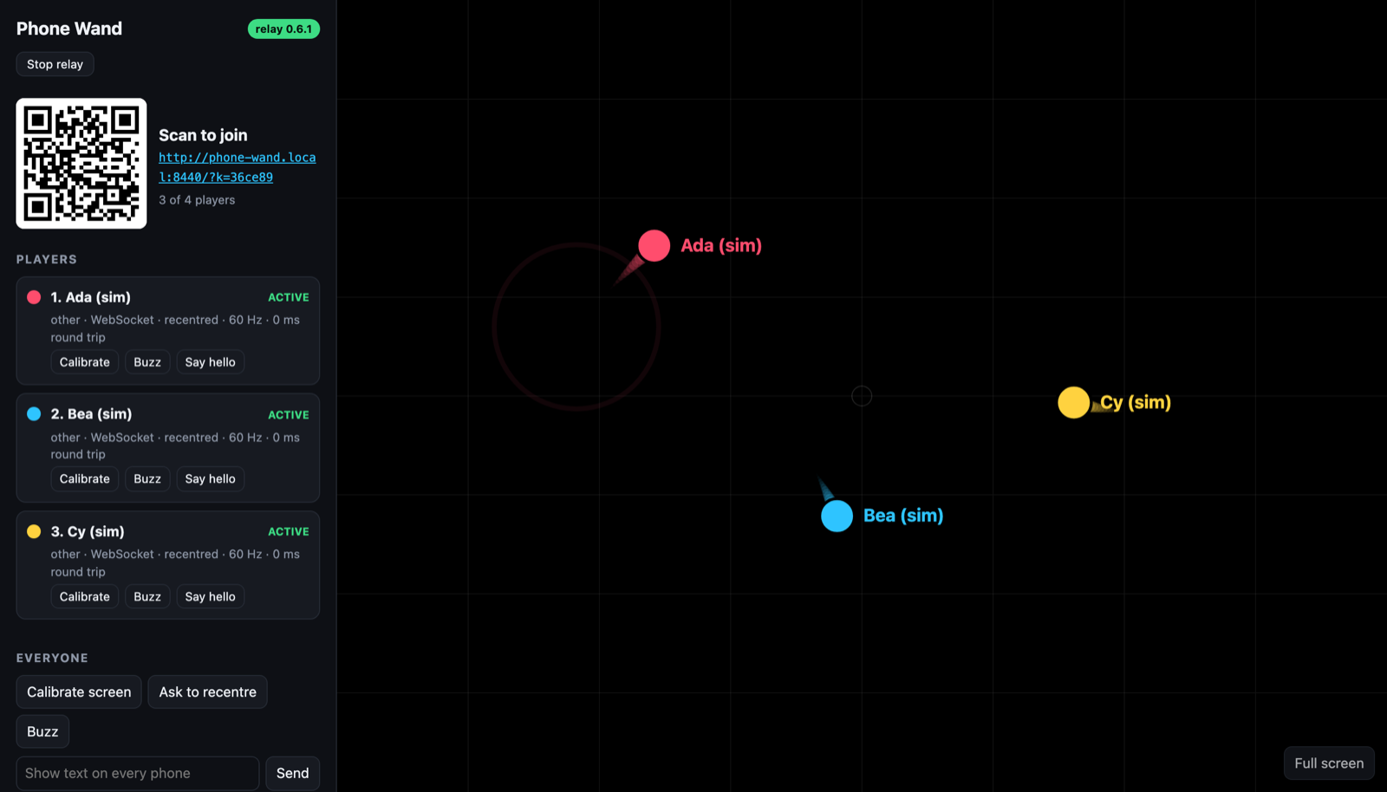Click the red color dot in Ada's player card
Viewport: 1387px width, 792px height.
click(34, 297)
